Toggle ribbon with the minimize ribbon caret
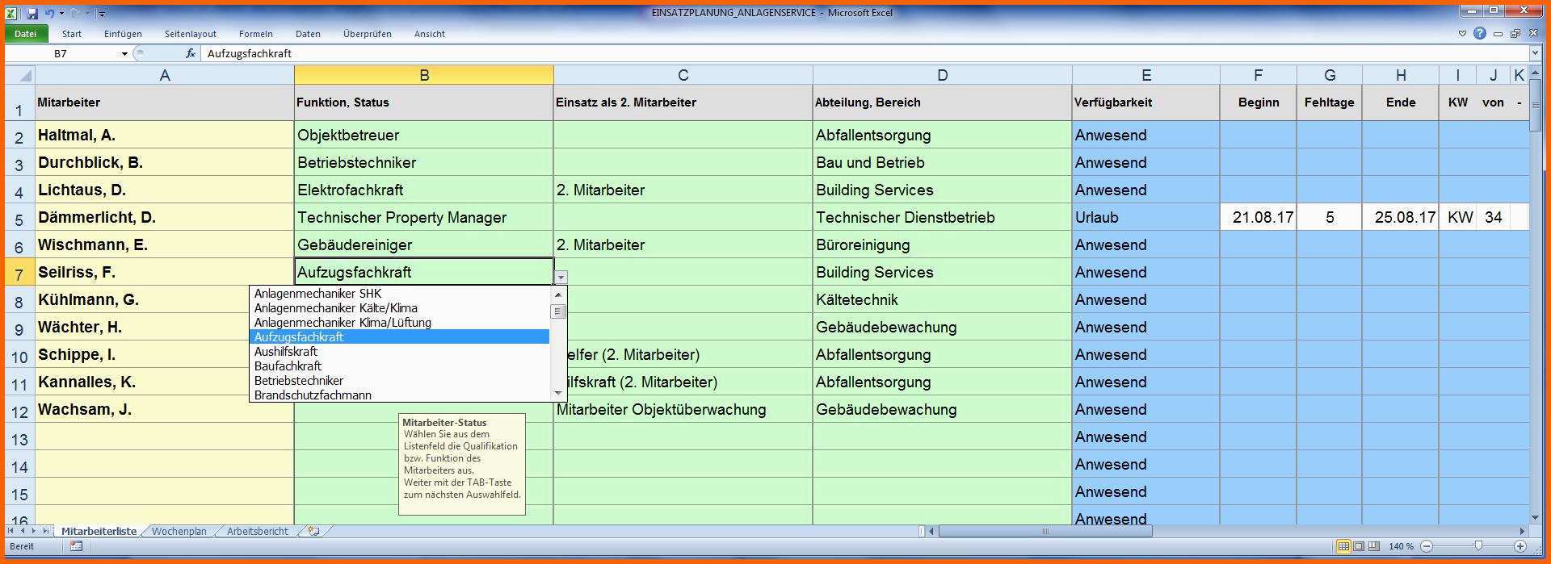 [x=1462, y=34]
